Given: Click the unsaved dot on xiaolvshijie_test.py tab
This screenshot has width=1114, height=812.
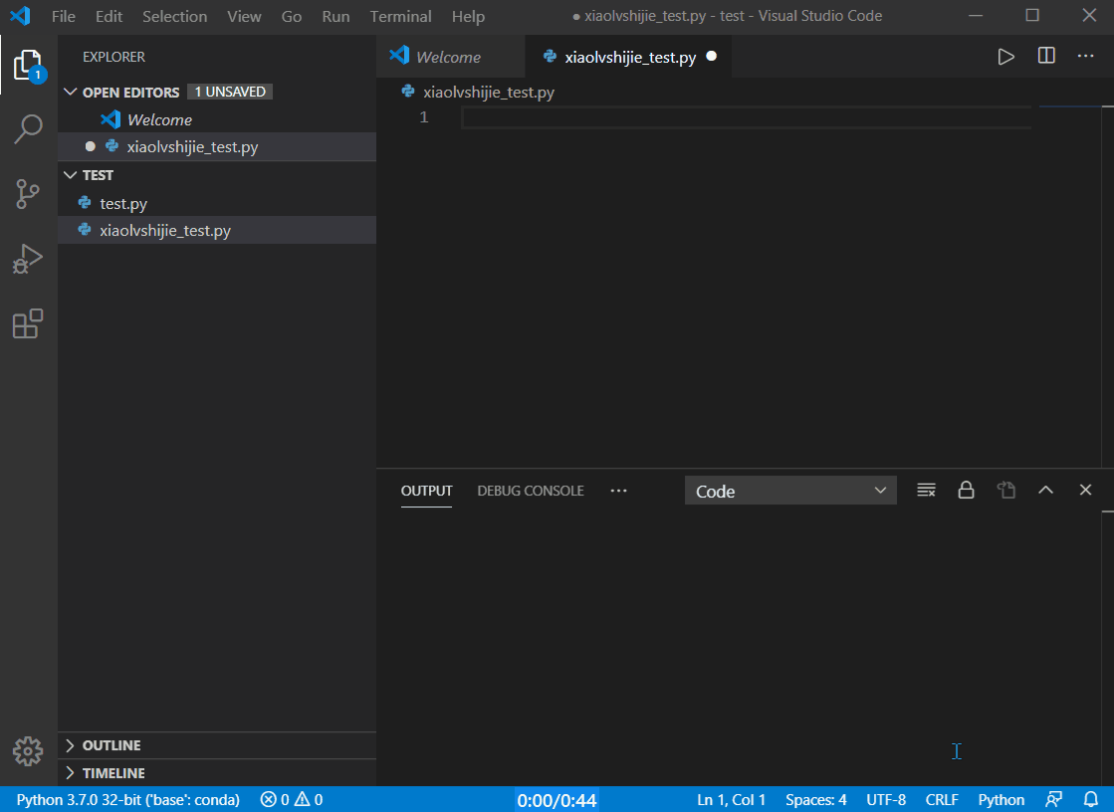Looking at the screenshot, I should coord(711,56).
